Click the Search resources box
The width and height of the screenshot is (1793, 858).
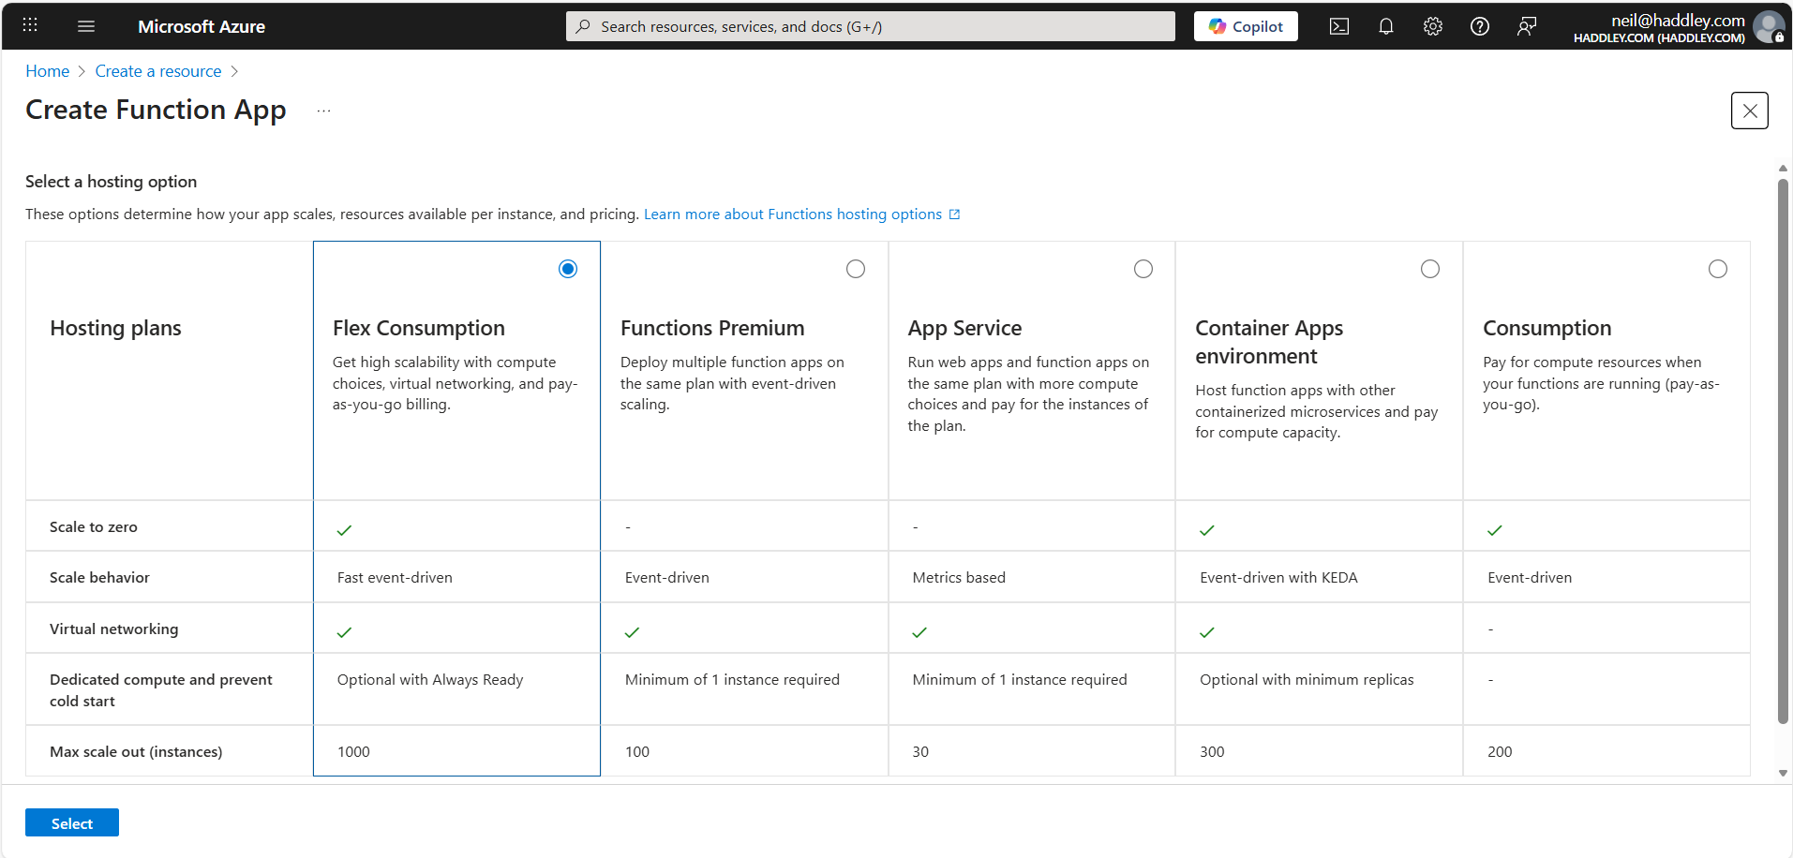tap(869, 26)
